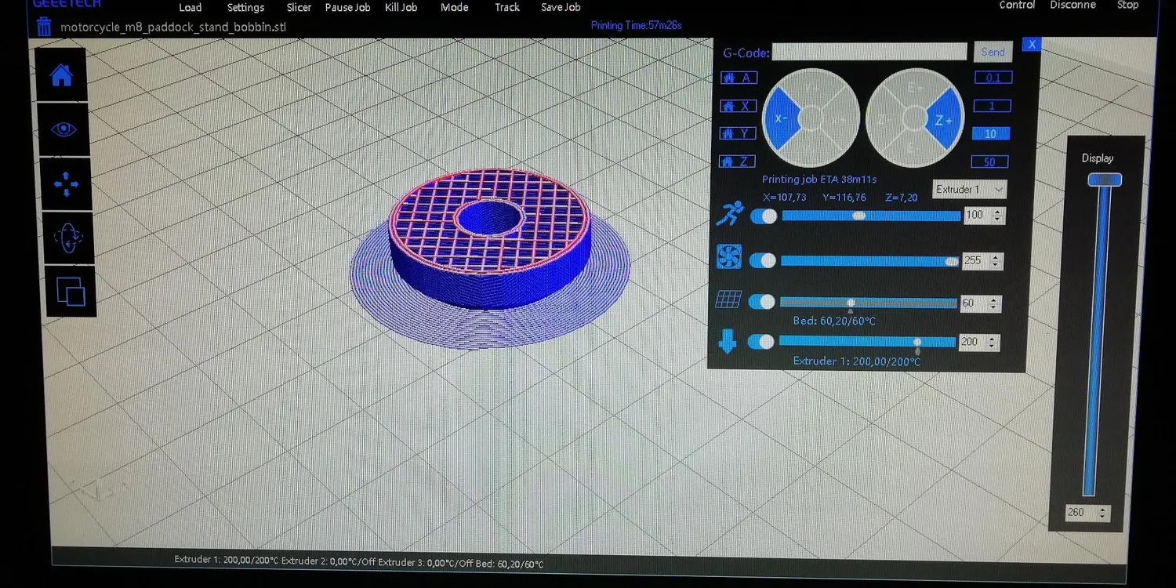
Task: Choose the four-arrow move tool icon
Action: tap(66, 184)
